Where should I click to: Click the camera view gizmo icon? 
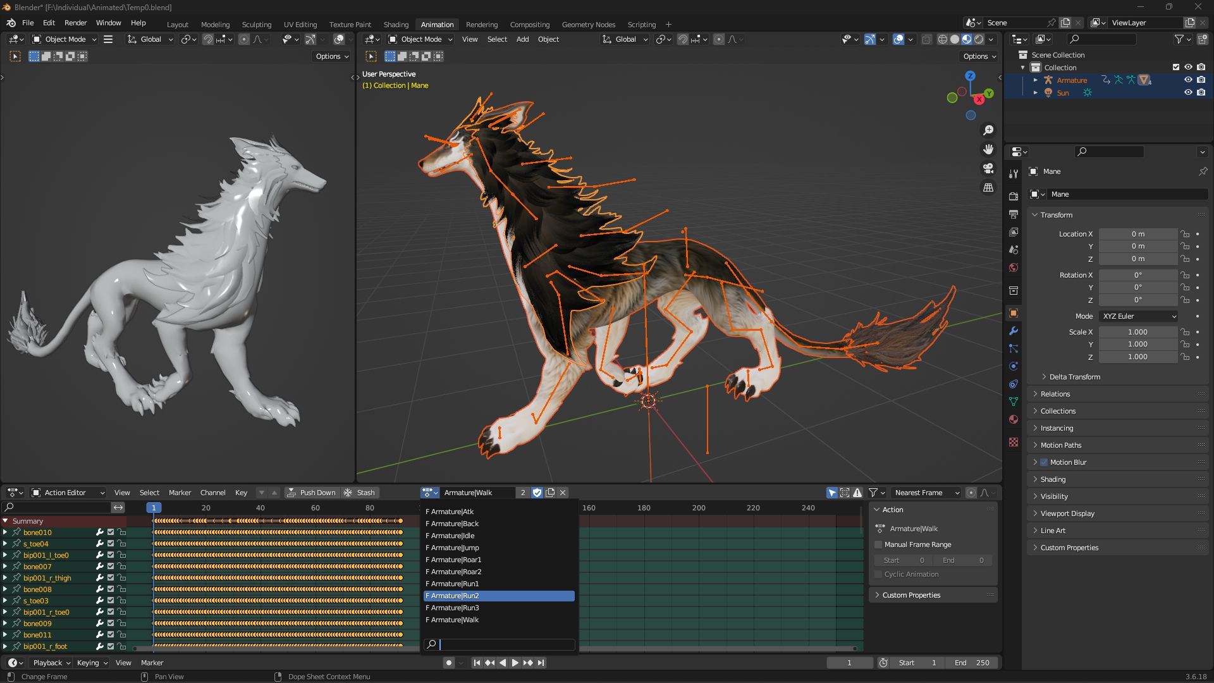pyautogui.click(x=988, y=168)
